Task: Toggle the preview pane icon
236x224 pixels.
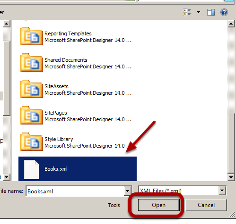Action: coord(211,12)
